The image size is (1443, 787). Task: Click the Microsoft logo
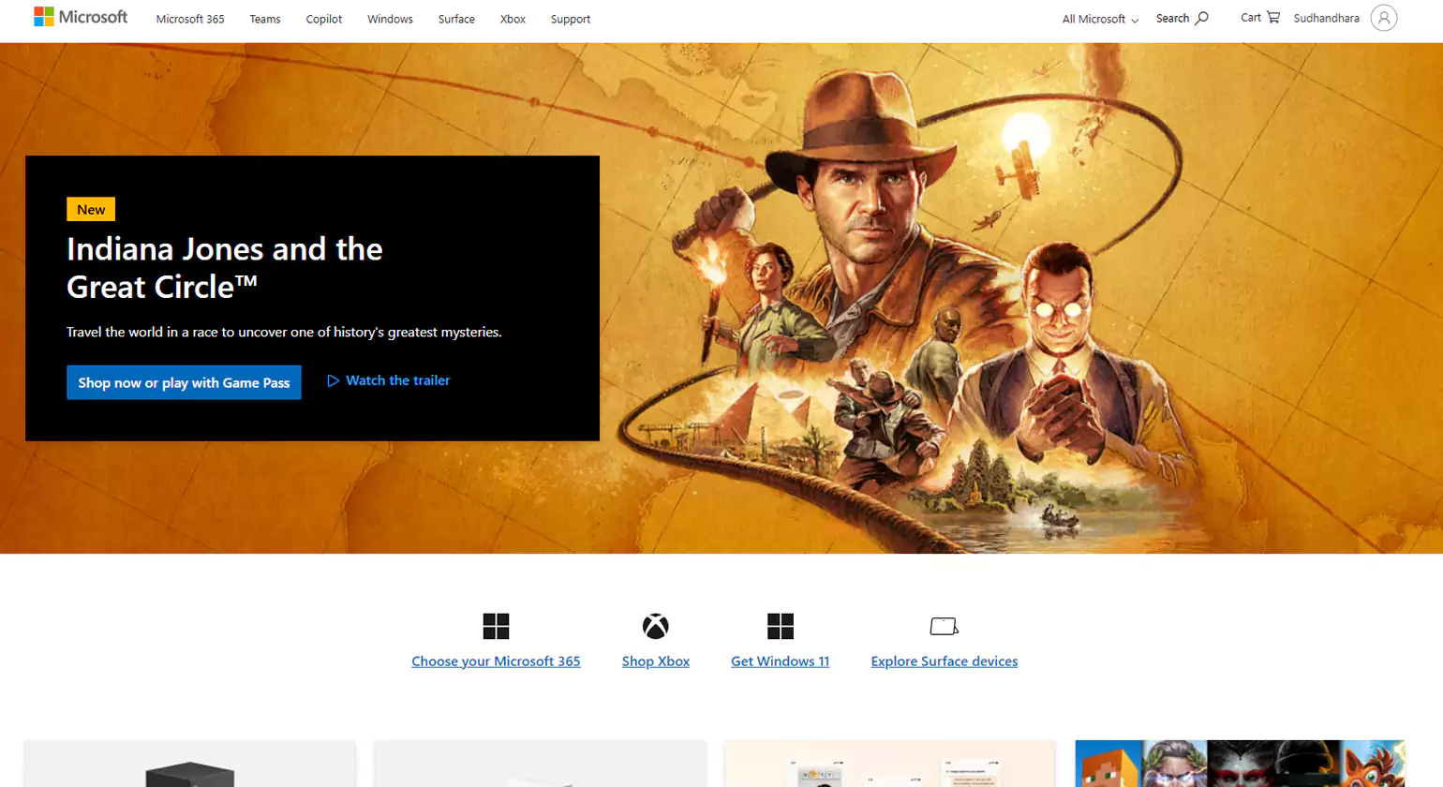(x=81, y=17)
